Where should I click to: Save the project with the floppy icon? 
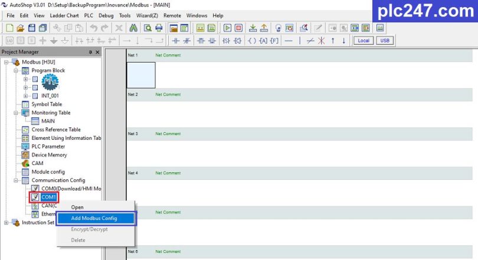tap(32, 28)
